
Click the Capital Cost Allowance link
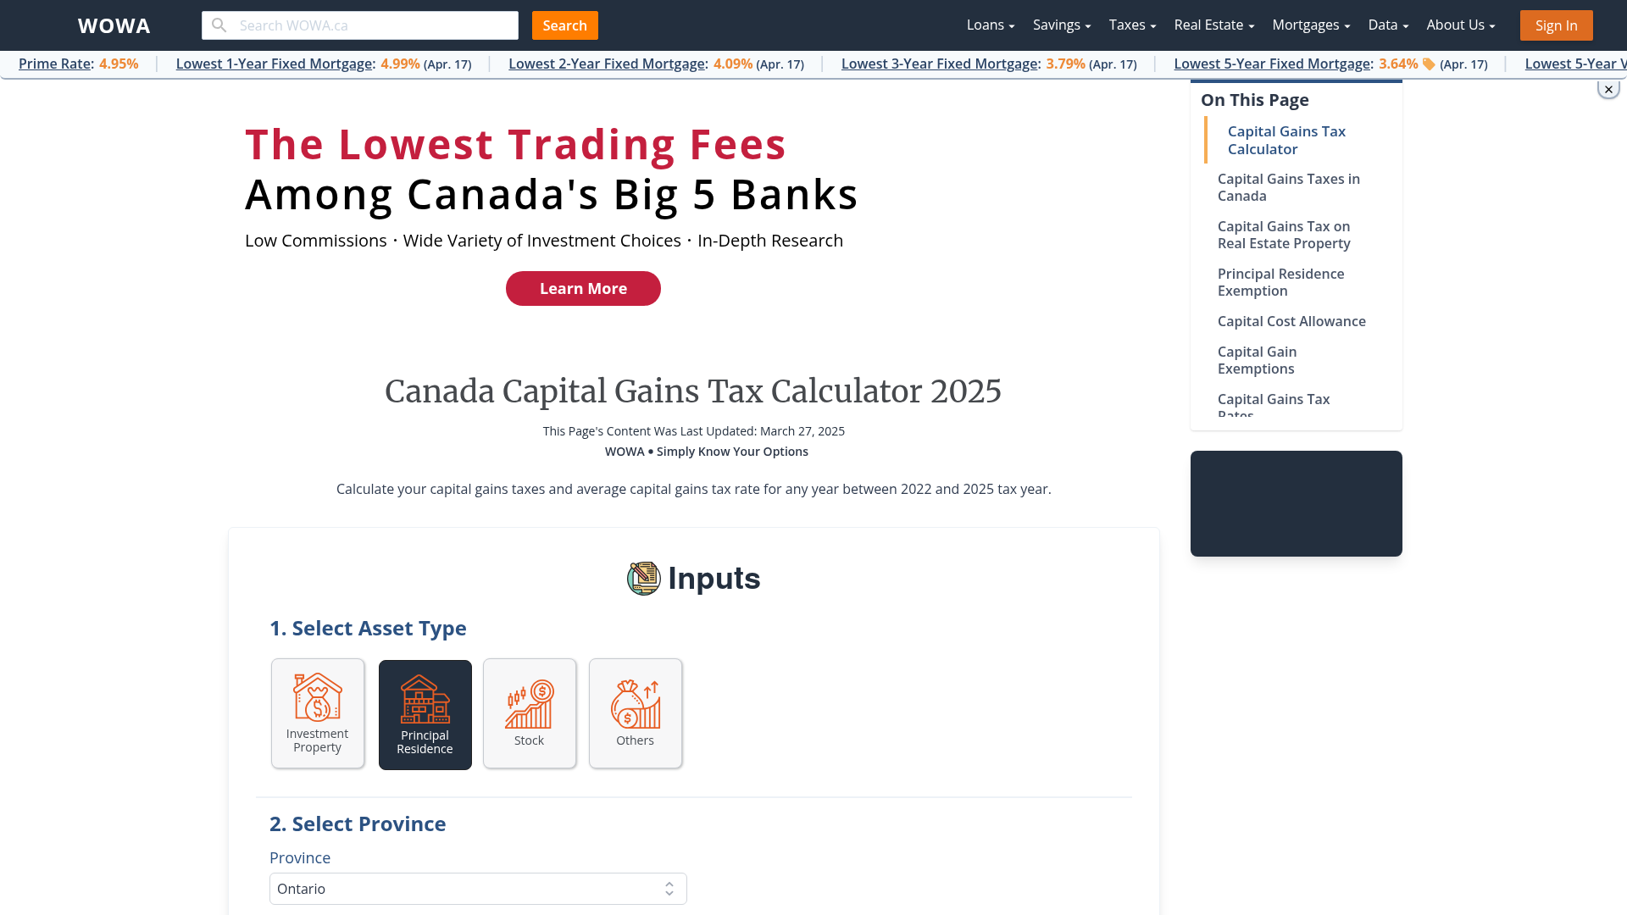coord(1291,322)
